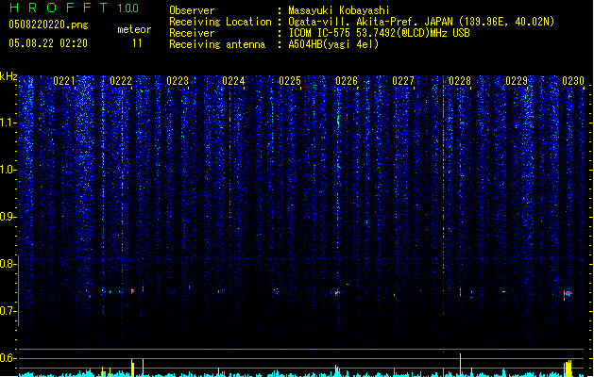Screen dimensions: 594x377
Task: Click the 0224 time marker
Action: [233, 81]
